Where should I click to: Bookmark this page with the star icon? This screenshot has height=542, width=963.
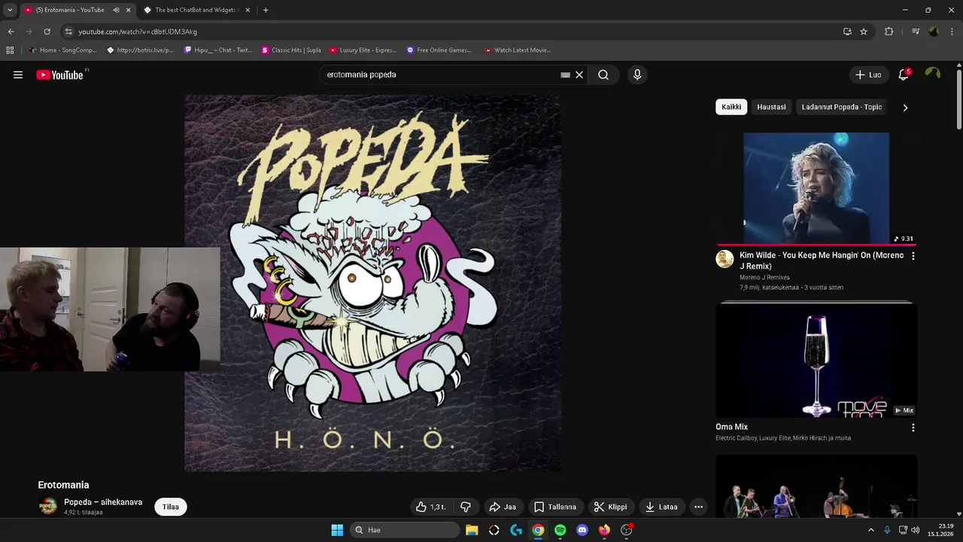(864, 32)
